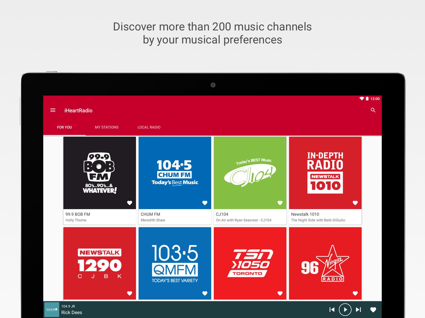Favorite the 96 Virgin Radio station

point(355,293)
